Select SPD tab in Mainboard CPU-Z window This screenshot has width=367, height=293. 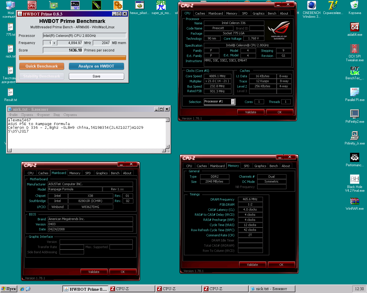88,173
